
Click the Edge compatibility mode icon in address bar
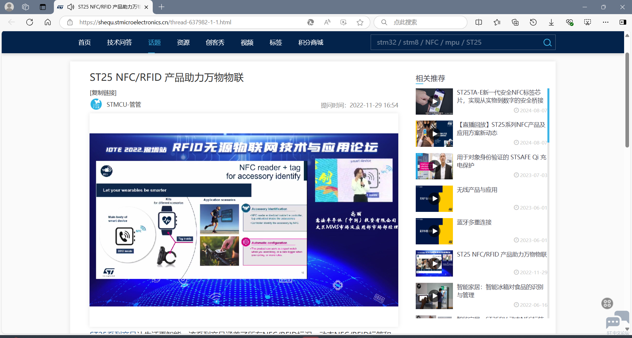click(310, 22)
